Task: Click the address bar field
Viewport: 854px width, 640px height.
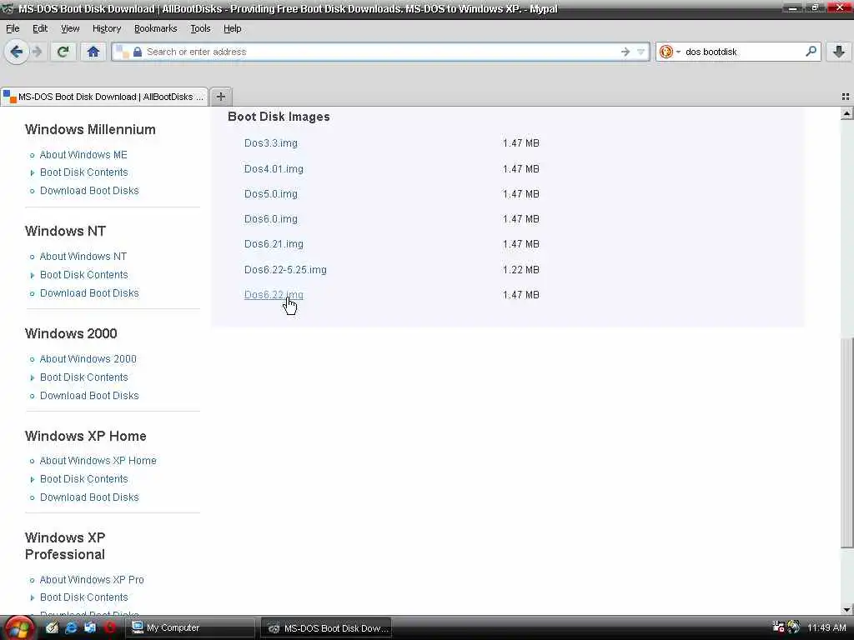Action: click(x=381, y=52)
